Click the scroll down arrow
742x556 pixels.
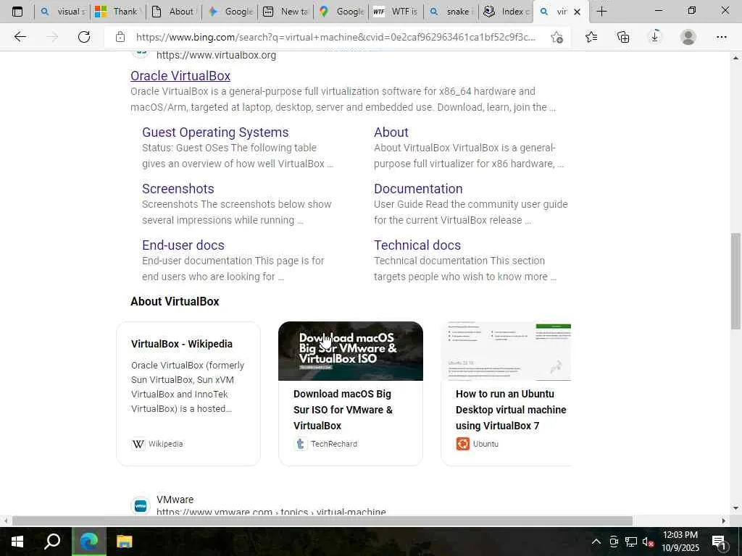pos(736,508)
